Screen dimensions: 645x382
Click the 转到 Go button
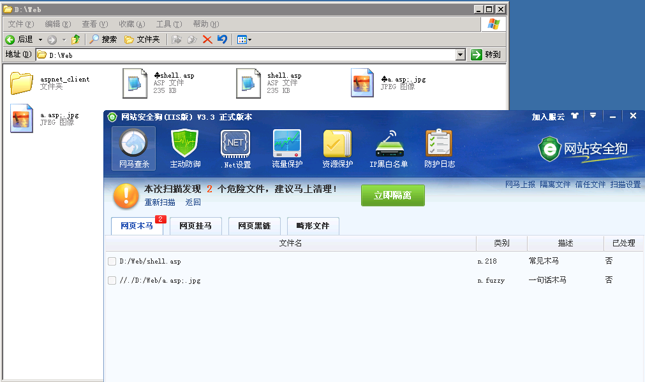coord(486,55)
